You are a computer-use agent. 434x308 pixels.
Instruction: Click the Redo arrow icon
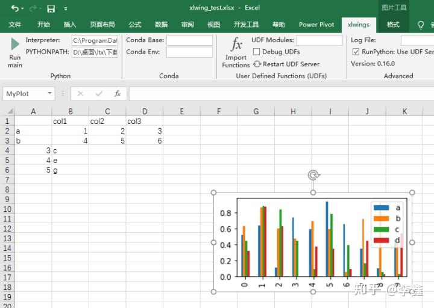33,8
